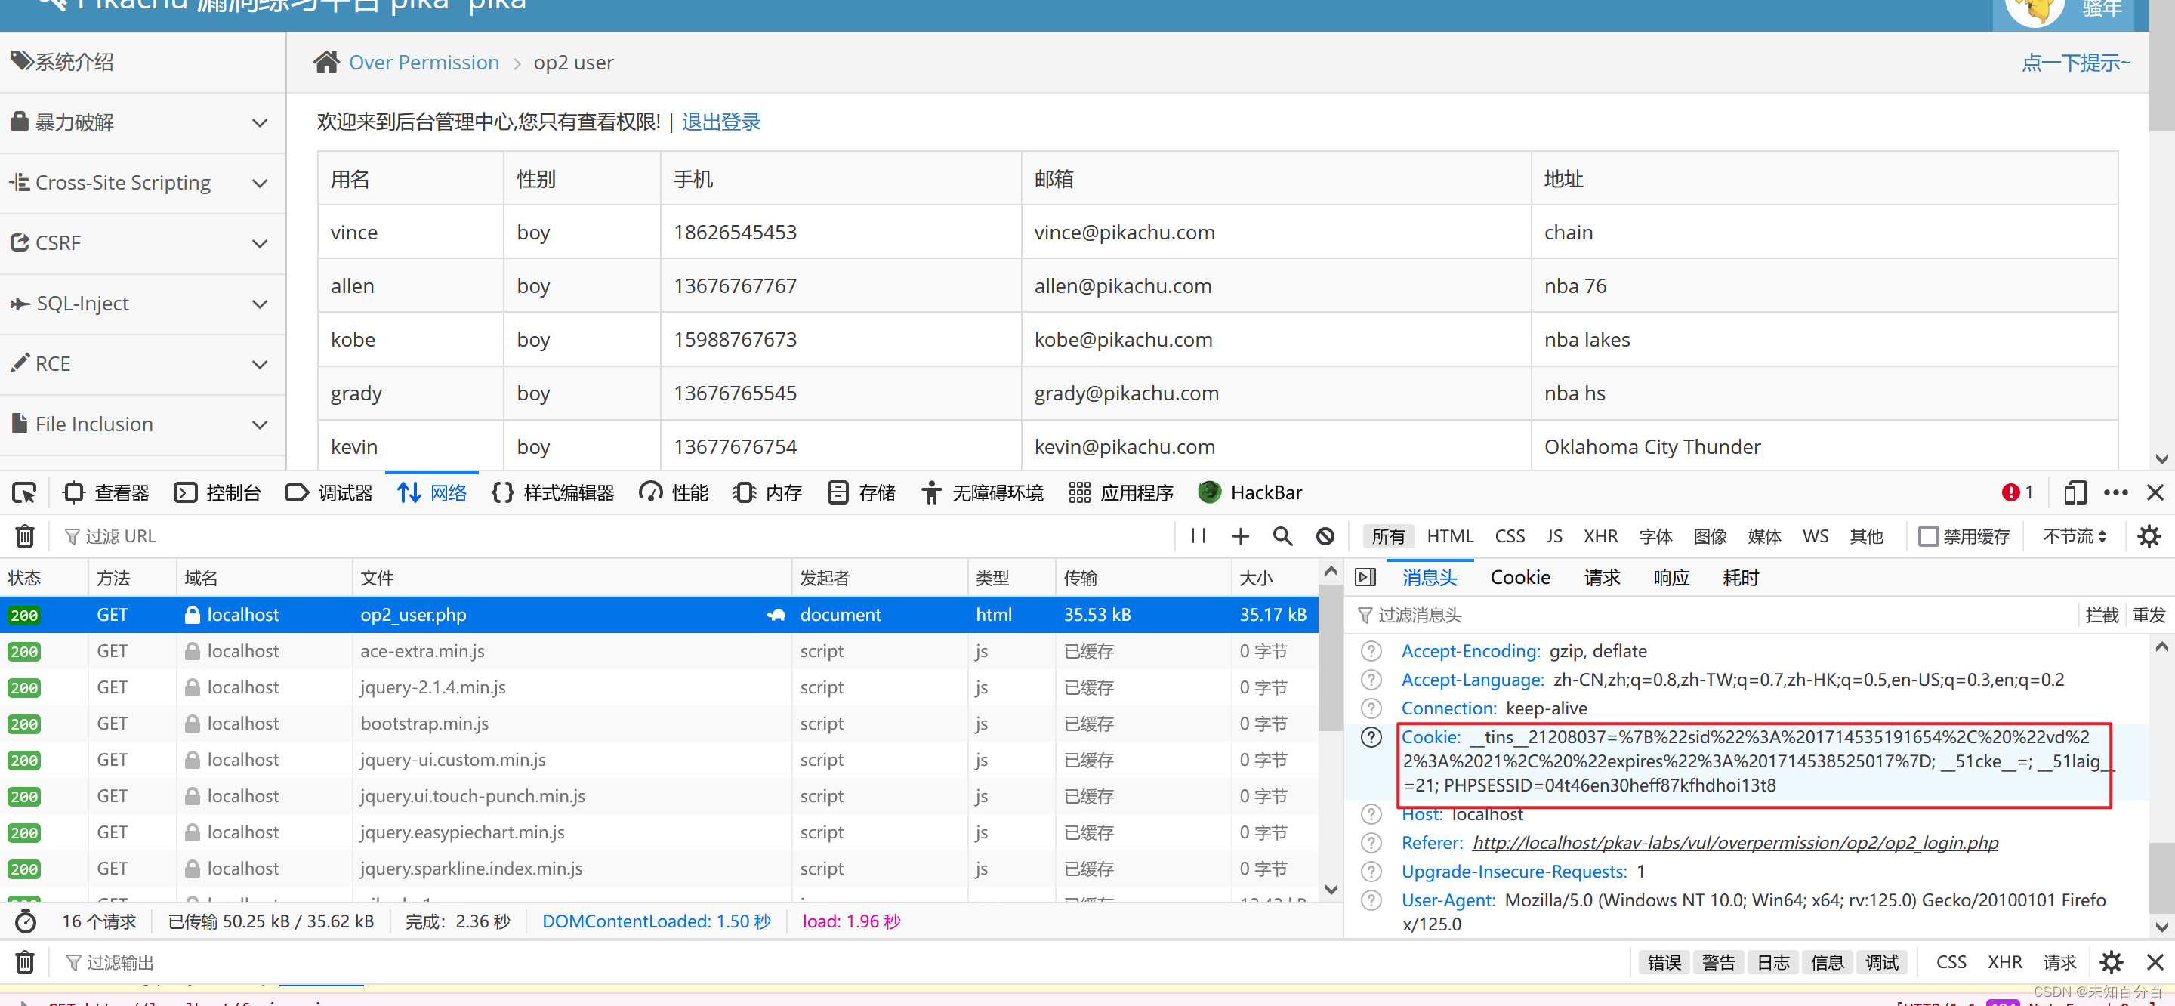Pause network recording
Screen dimensions: 2175x1006
tap(1197, 536)
